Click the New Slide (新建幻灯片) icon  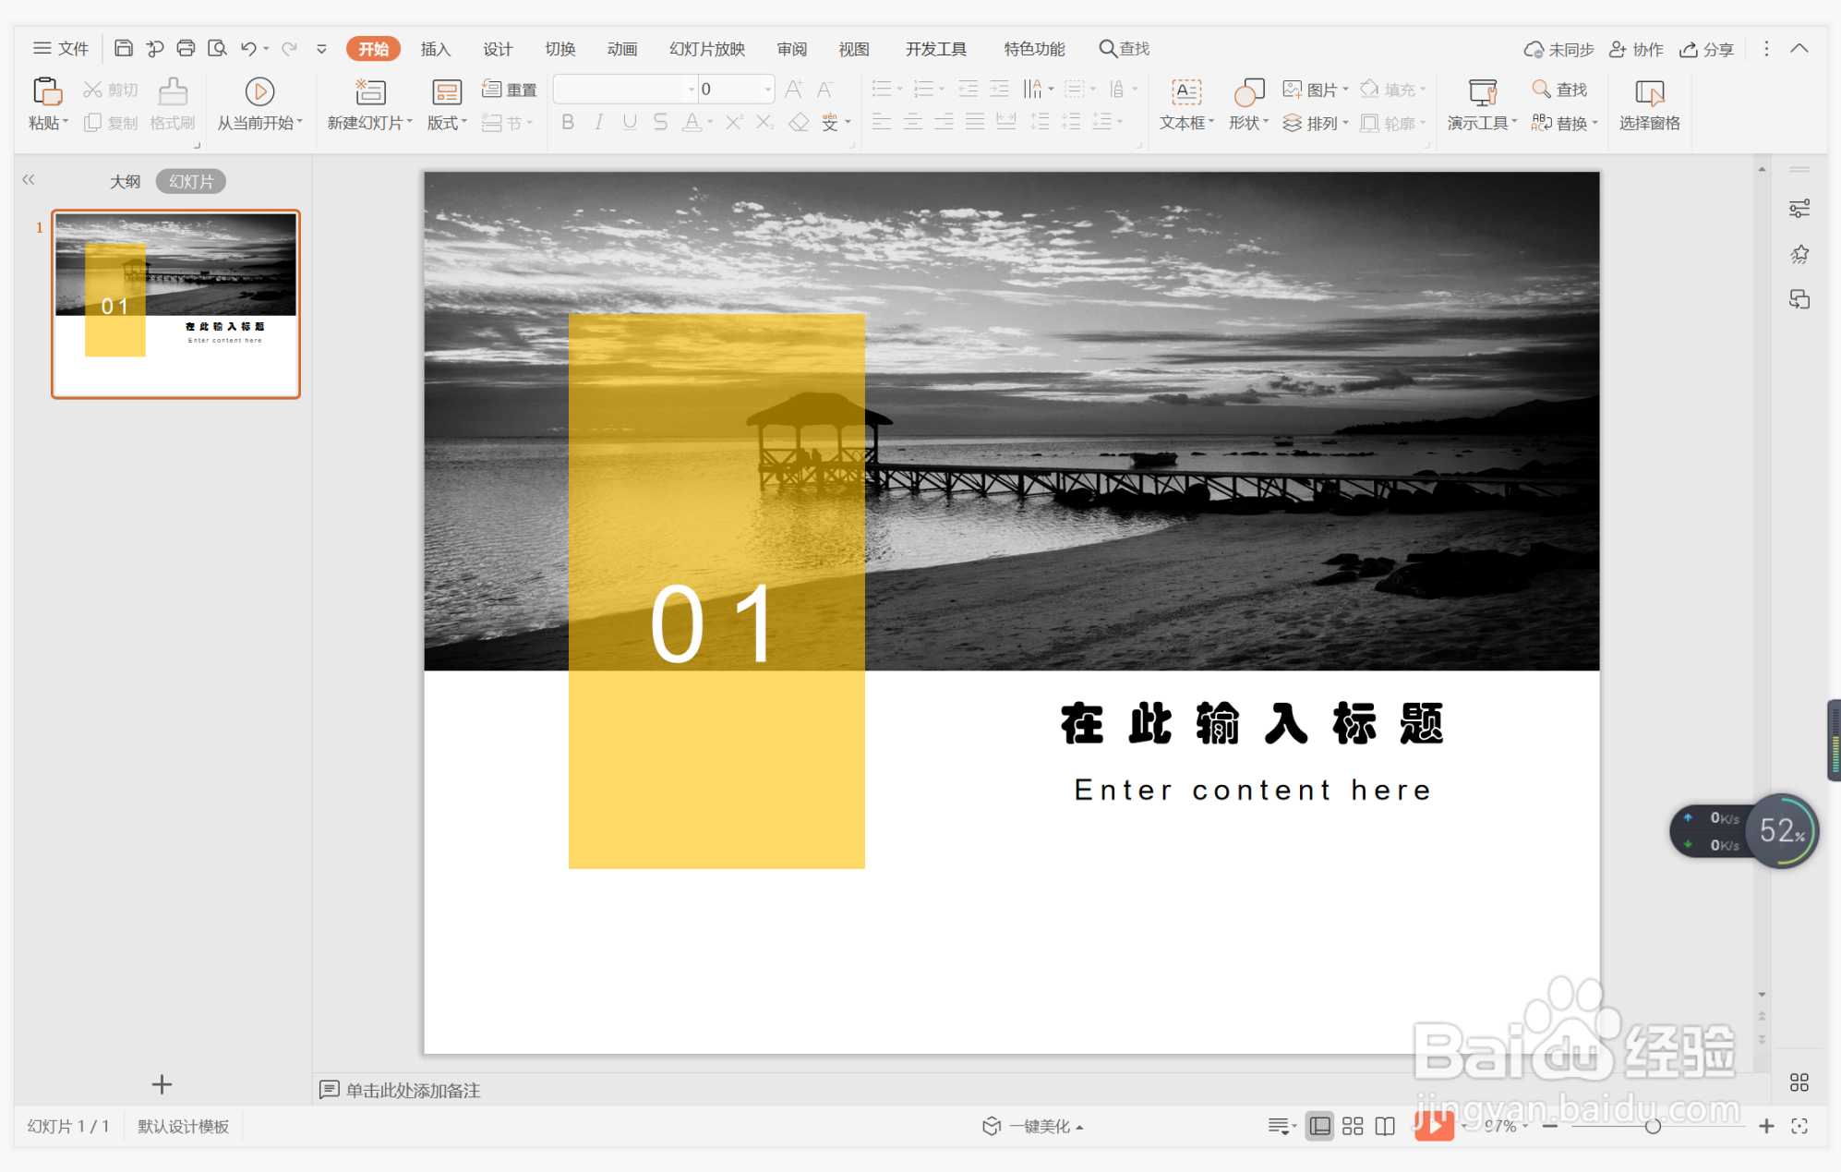click(369, 92)
